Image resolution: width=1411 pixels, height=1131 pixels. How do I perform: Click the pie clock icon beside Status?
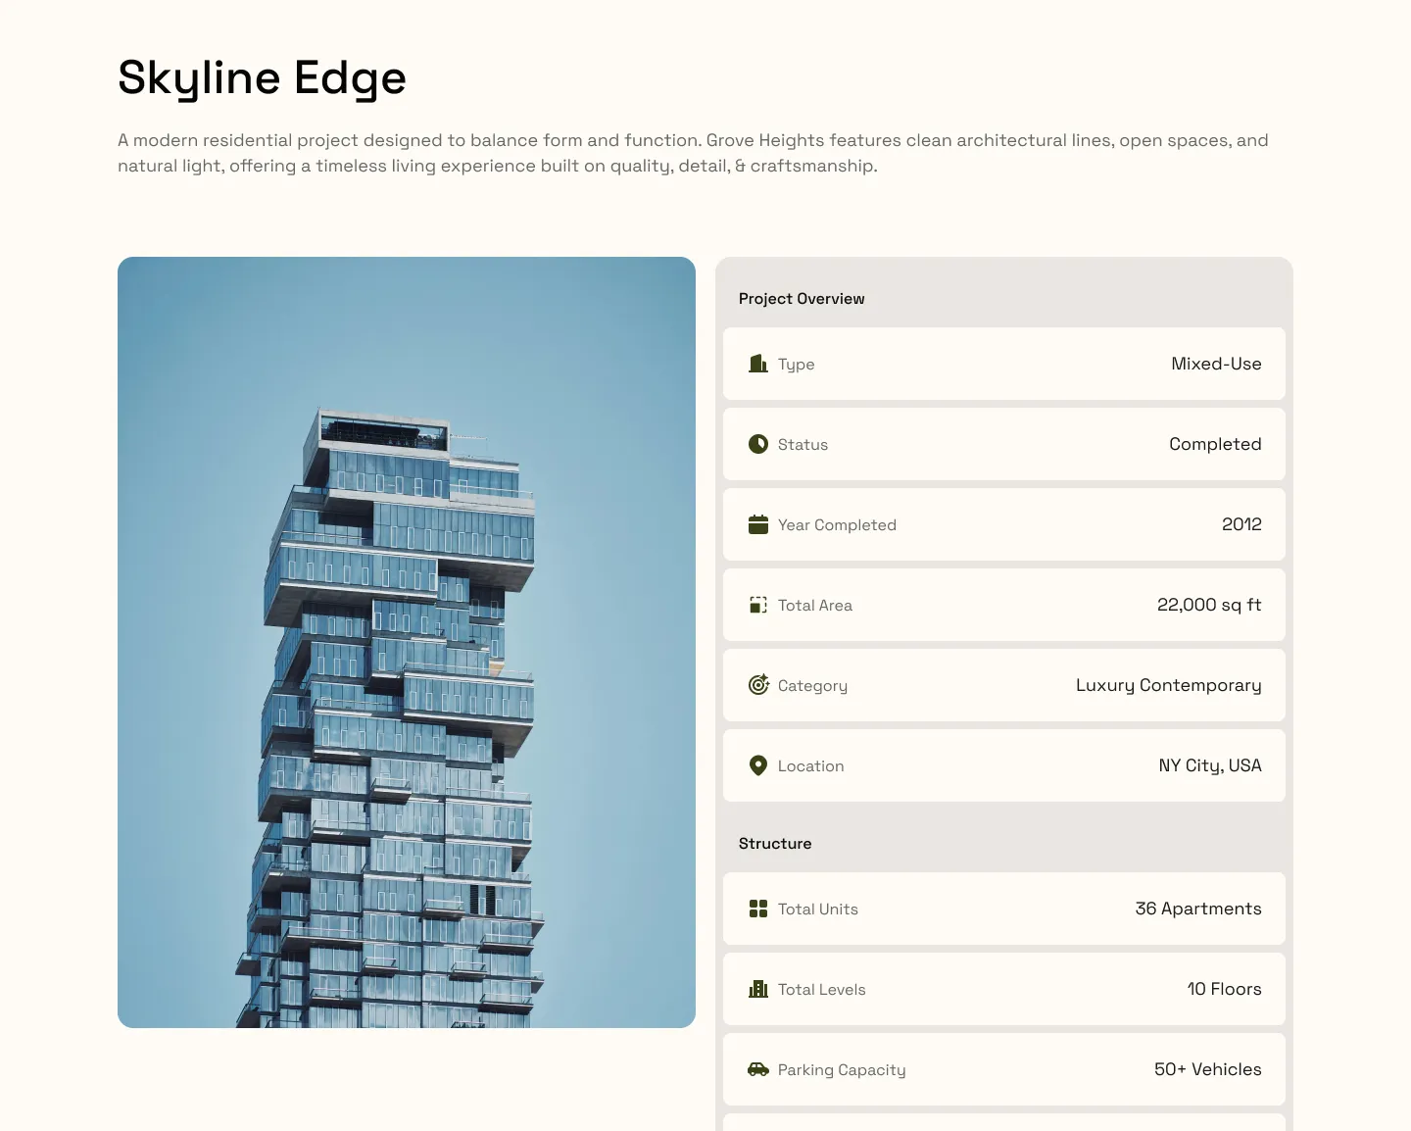pos(758,444)
